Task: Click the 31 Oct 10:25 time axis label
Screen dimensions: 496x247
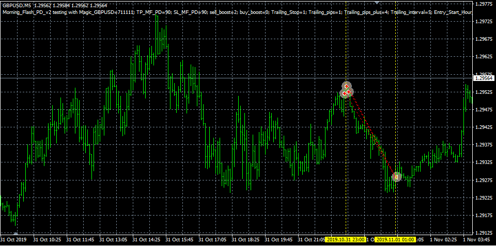Action: click(x=46, y=240)
